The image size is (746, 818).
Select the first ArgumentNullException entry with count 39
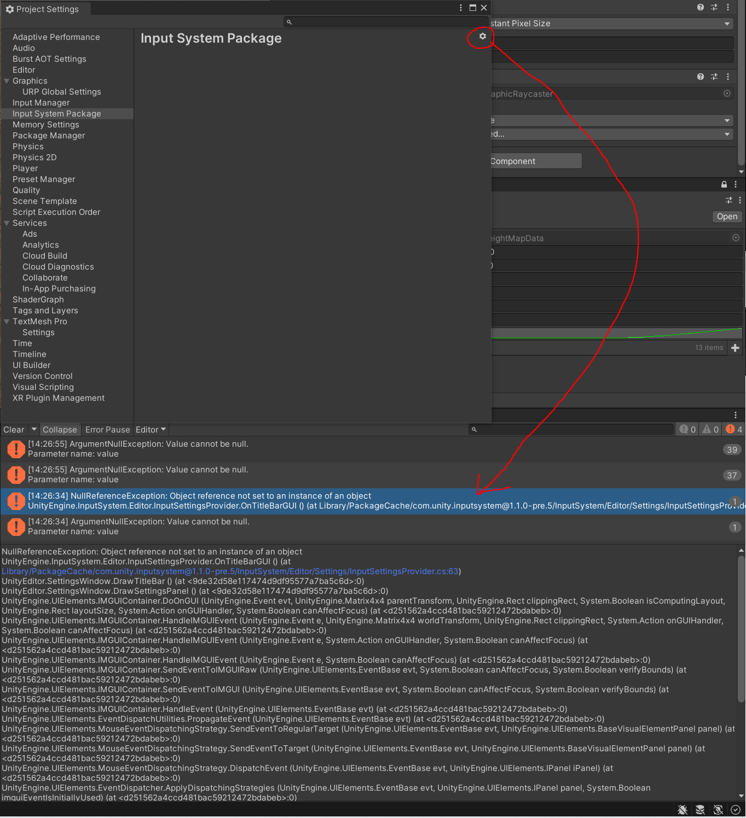pos(373,449)
